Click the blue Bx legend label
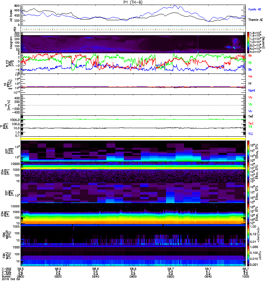This screenshot has height=284, width=266. click(x=250, y=70)
